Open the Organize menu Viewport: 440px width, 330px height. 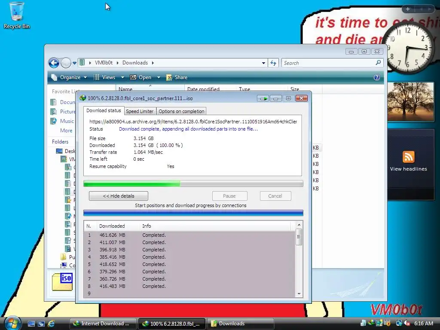coord(69,77)
